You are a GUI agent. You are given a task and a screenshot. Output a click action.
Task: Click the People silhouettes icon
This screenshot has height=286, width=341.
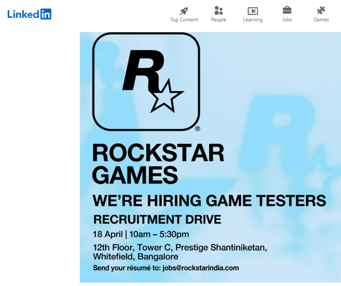(x=218, y=11)
